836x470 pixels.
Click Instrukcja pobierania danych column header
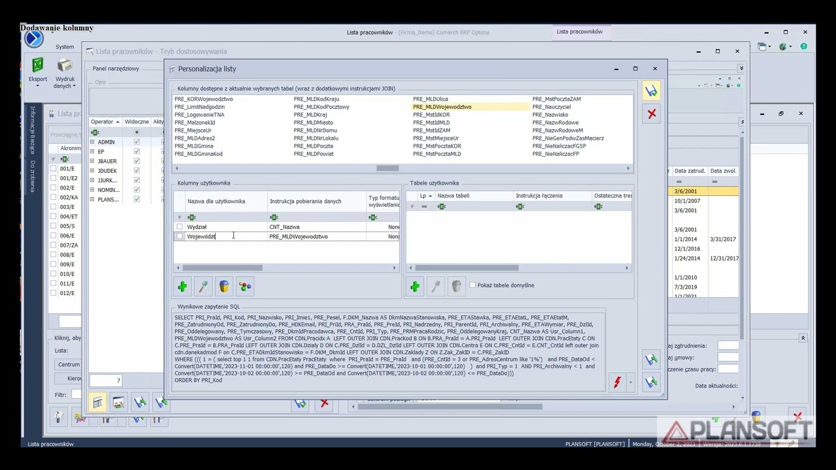317,202
